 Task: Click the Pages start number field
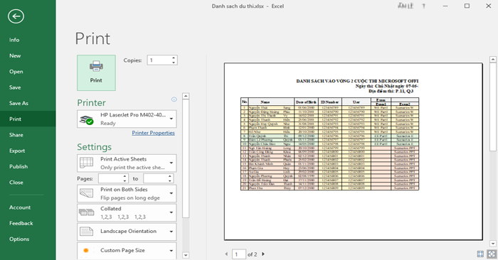(x=110, y=178)
